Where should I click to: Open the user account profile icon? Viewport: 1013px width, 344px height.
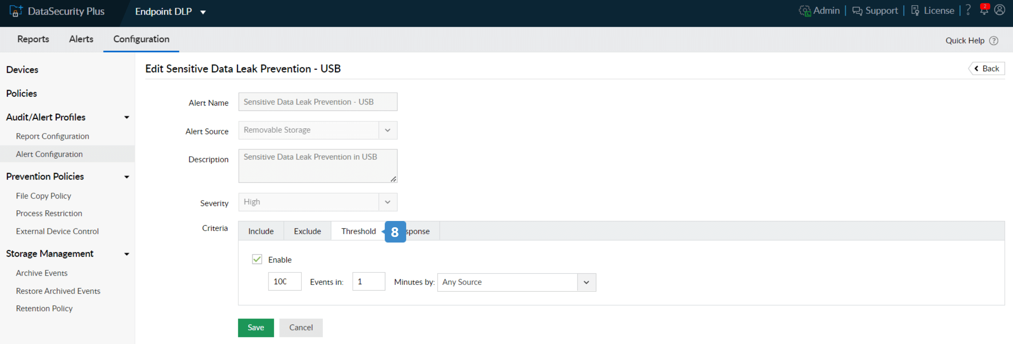pos(999,10)
